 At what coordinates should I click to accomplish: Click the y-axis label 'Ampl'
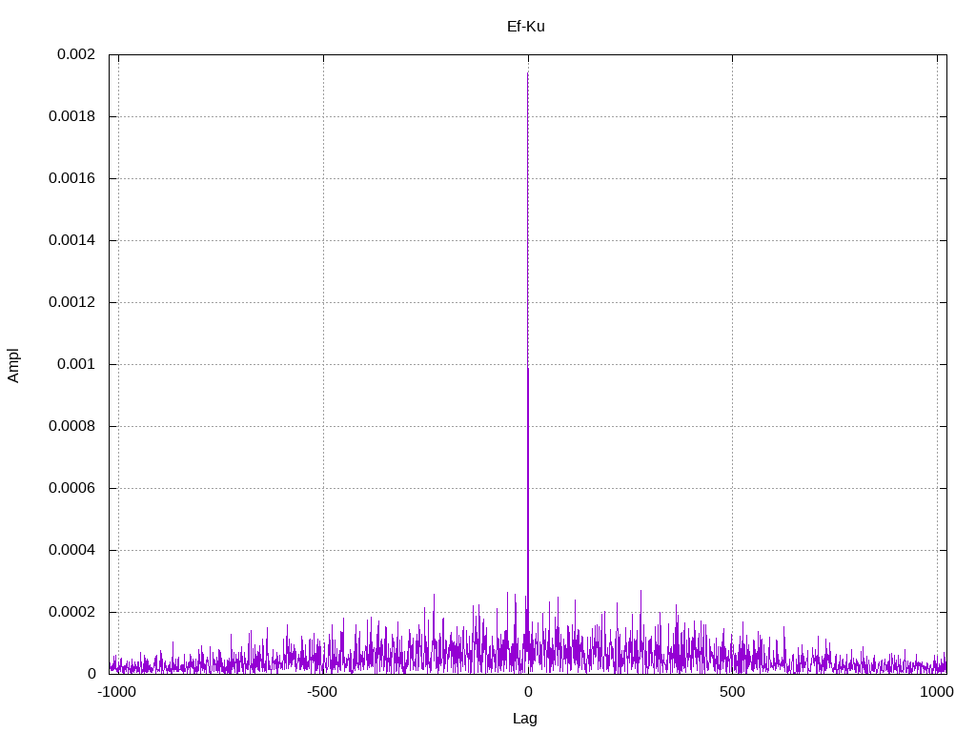[x=13, y=365]
